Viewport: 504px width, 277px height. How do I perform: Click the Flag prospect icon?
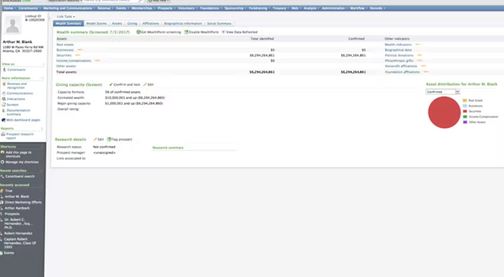(x=109, y=139)
